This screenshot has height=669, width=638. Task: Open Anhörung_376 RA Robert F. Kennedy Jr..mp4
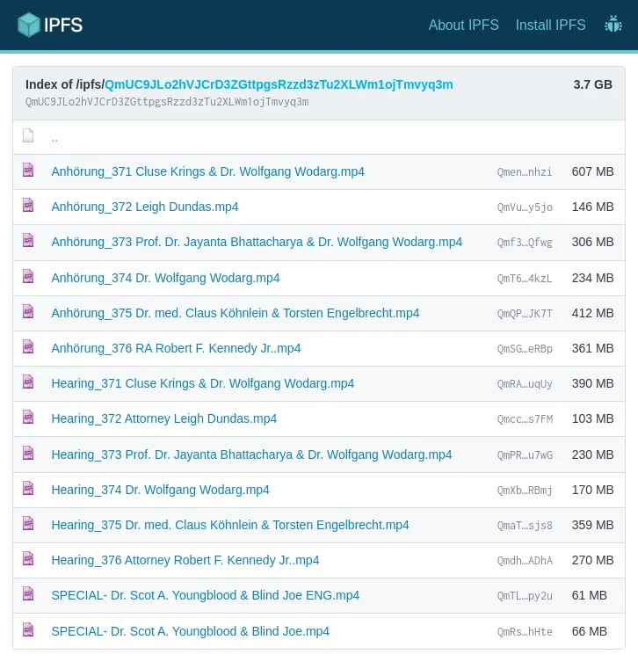pos(176,348)
